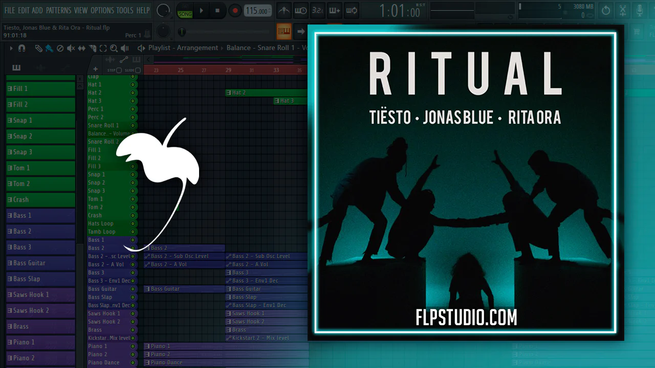Viewport: 655px width, 368px height.
Task: Mute the Snare Roll 1 track
Action: point(133,125)
